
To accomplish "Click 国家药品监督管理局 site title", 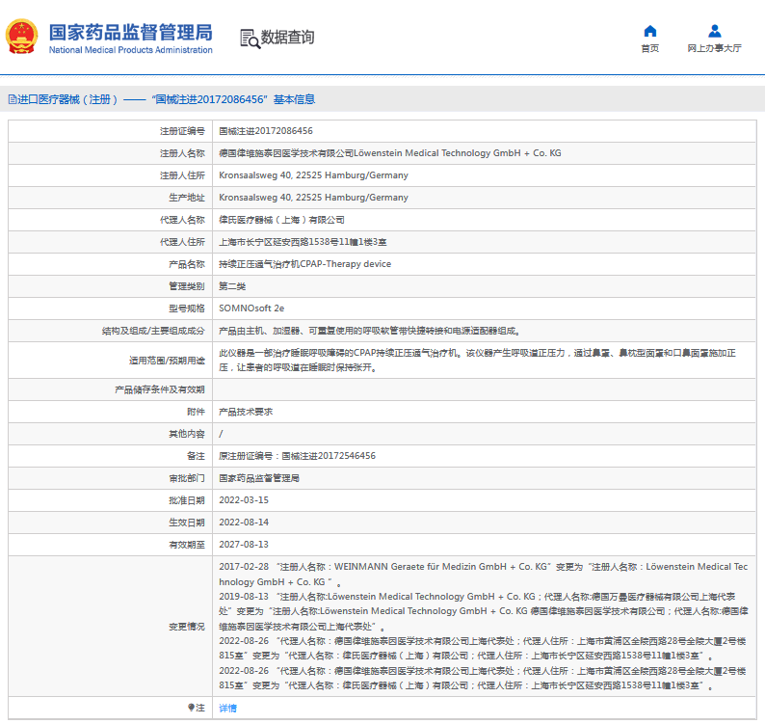I will [131, 33].
